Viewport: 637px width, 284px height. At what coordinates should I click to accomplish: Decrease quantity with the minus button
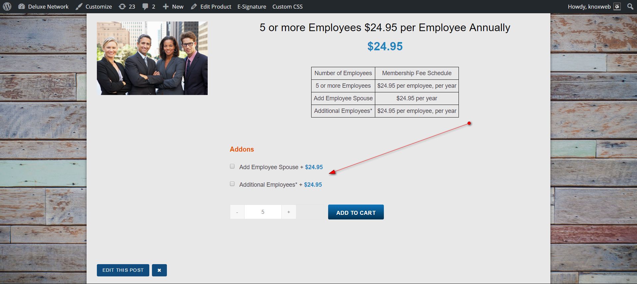click(x=237, y=212)
